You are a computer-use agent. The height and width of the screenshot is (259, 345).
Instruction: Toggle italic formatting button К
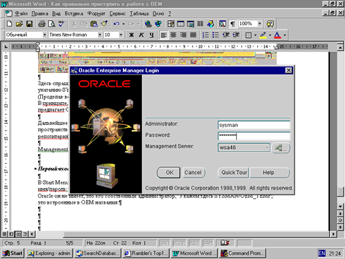141,35
